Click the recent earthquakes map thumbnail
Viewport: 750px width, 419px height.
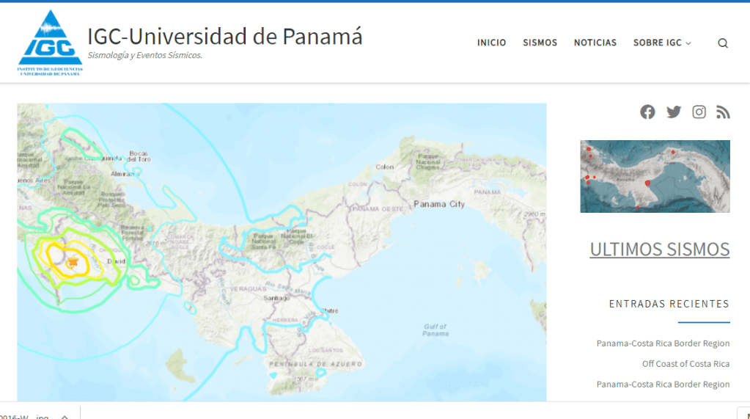[x=655, y=176]
